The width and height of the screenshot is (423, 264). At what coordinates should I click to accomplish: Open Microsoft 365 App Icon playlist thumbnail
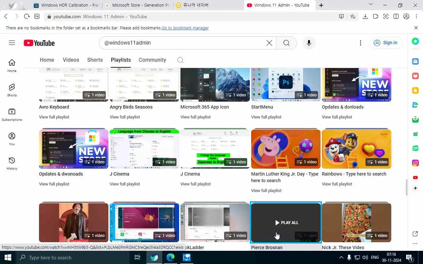coord(215,84)
